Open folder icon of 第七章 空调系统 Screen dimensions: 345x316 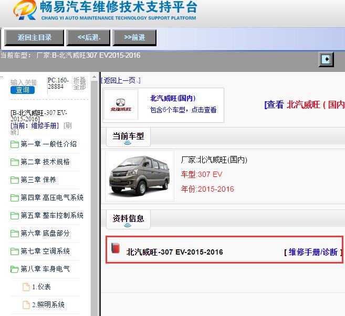pos(15,251)
